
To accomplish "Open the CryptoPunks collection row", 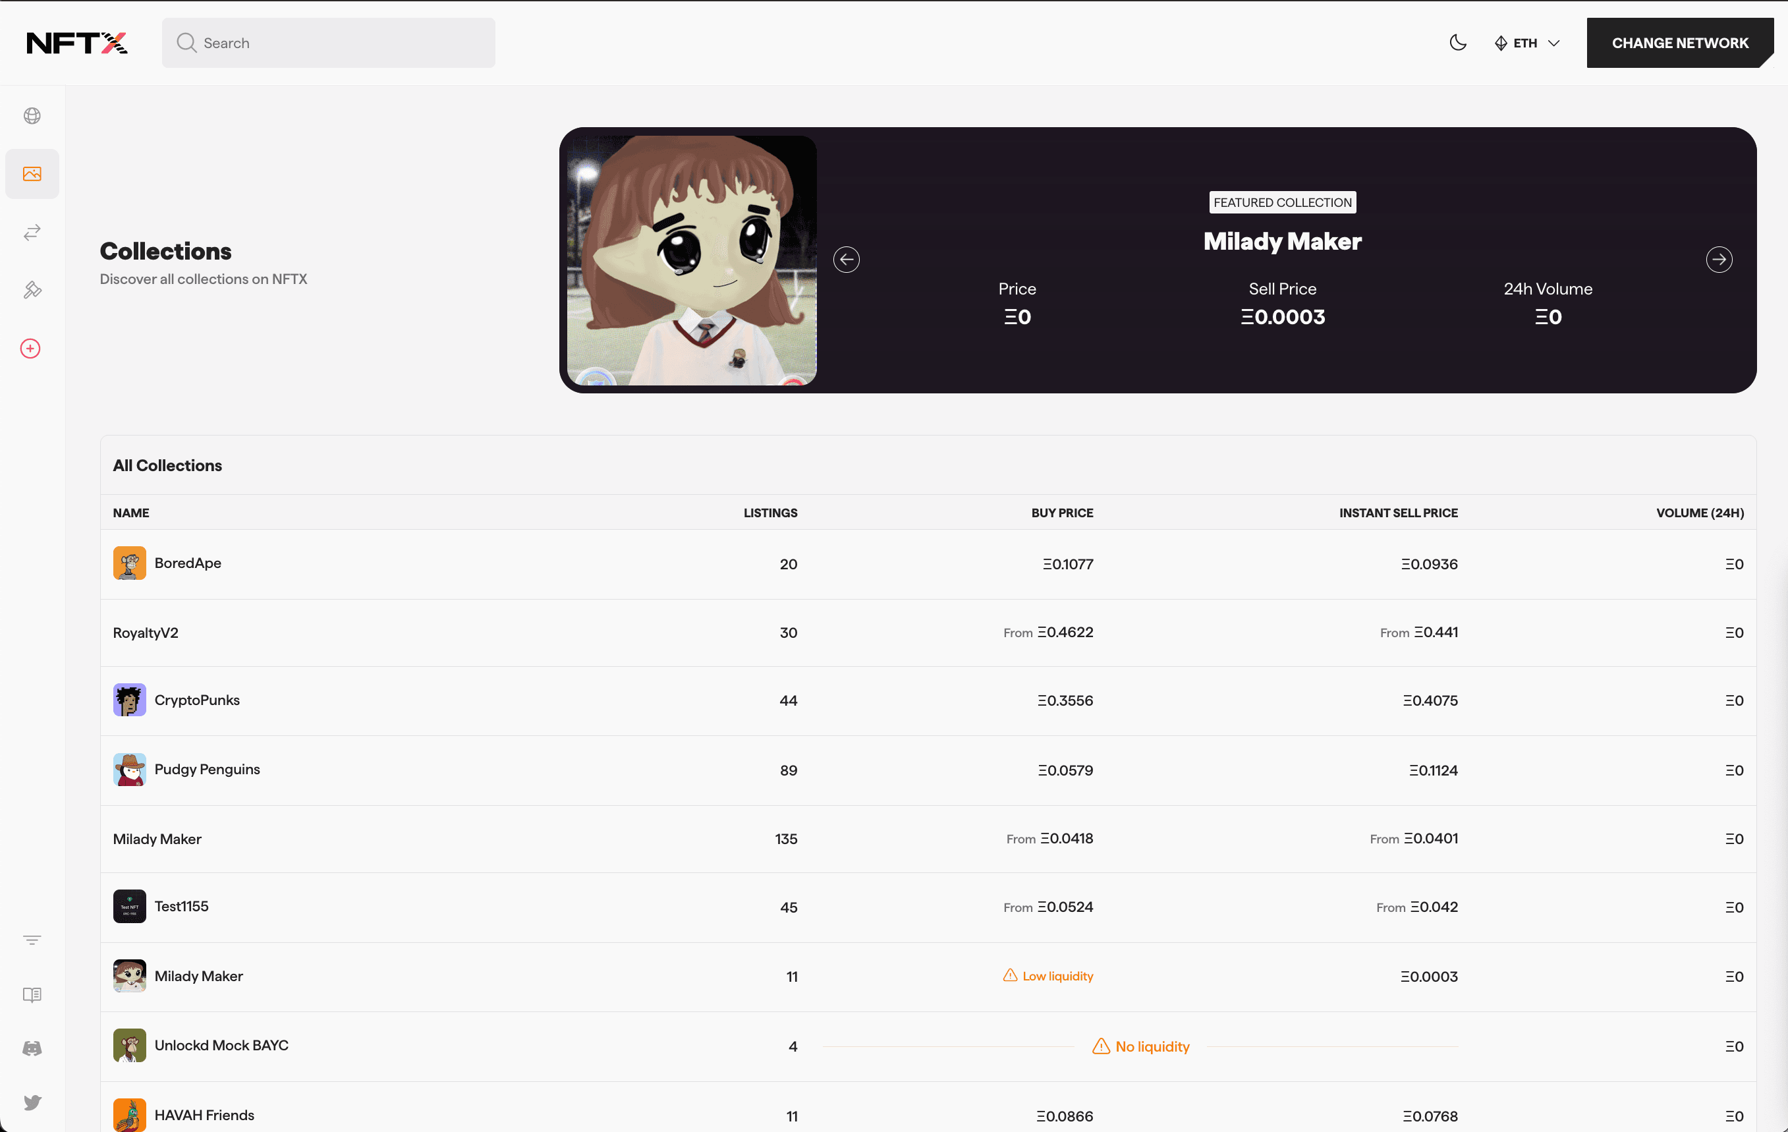I will [197, 700].
